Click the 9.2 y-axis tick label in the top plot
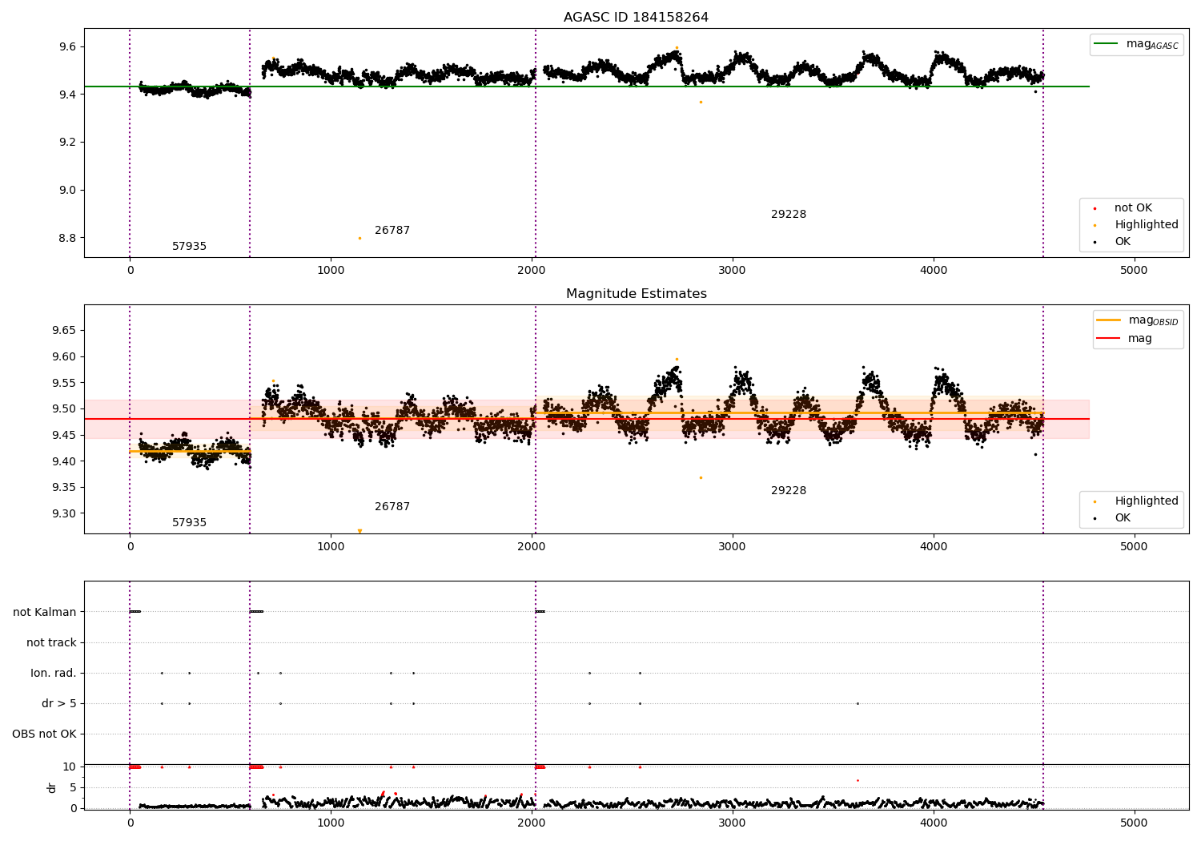Image resolution: width=1201 pixels, height=841 pixels. point(68,143)
